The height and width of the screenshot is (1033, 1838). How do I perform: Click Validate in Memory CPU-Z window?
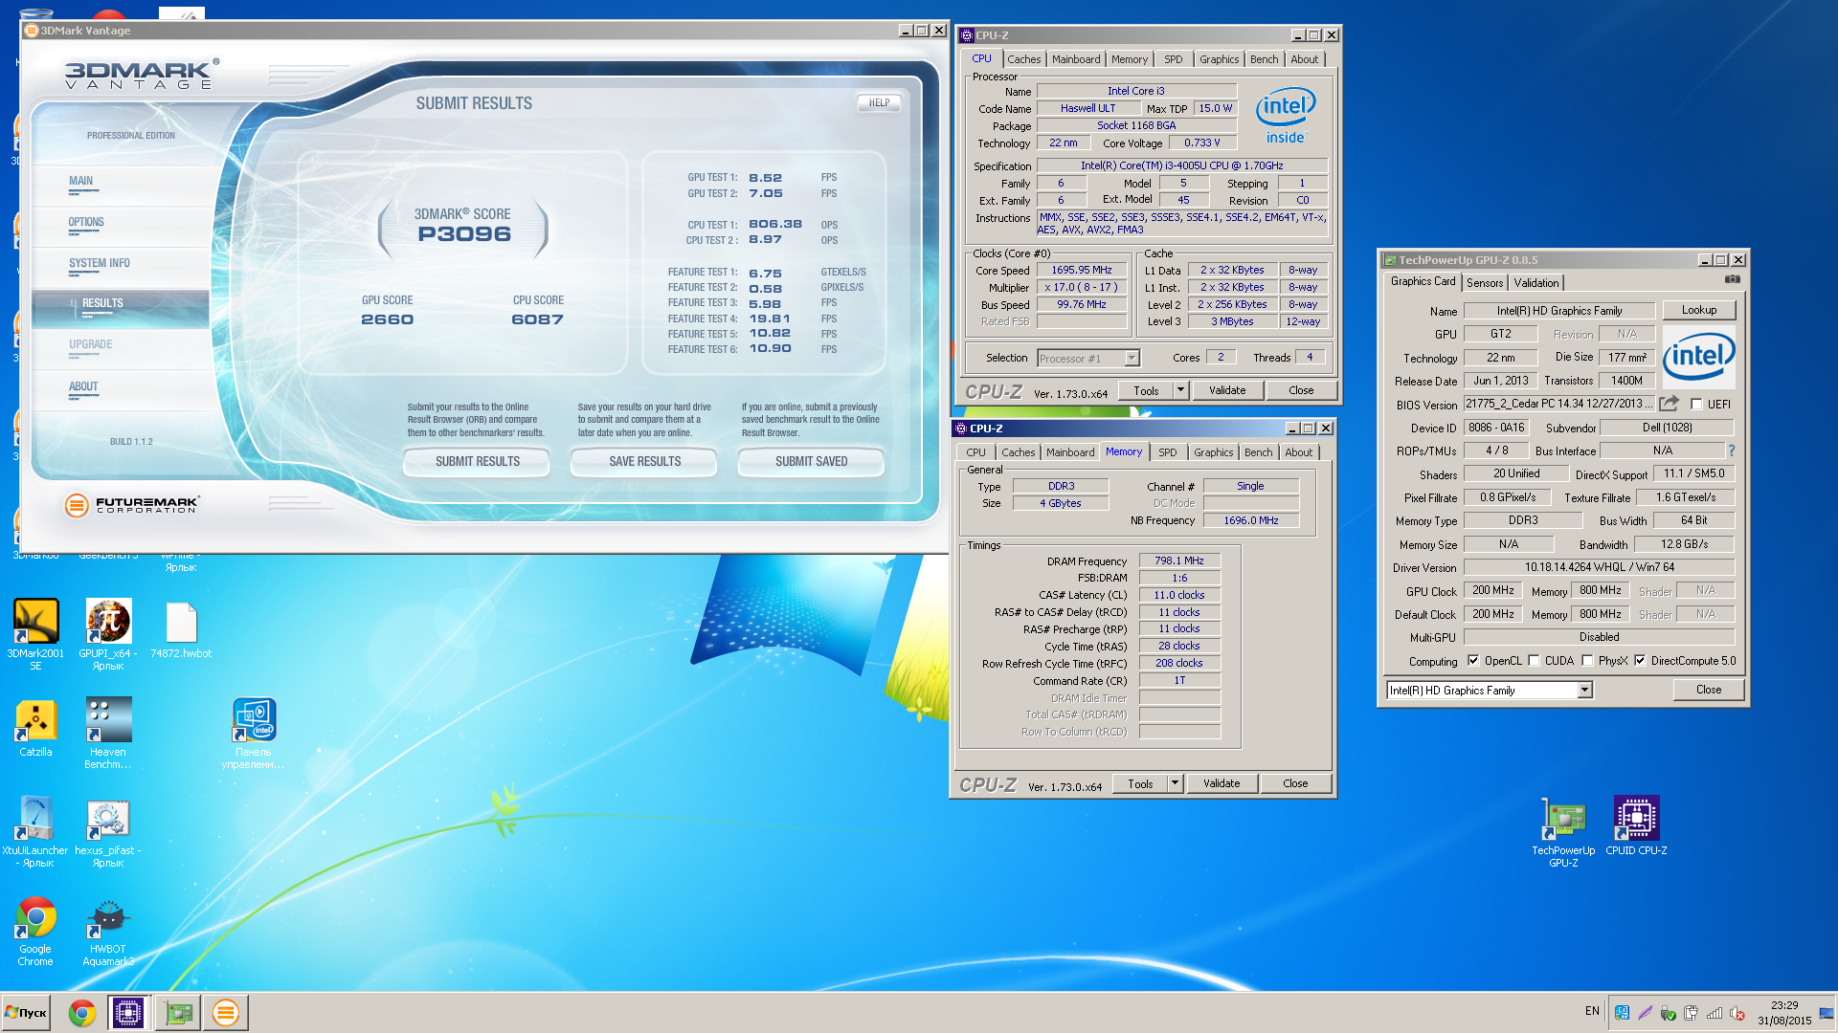1221,782
